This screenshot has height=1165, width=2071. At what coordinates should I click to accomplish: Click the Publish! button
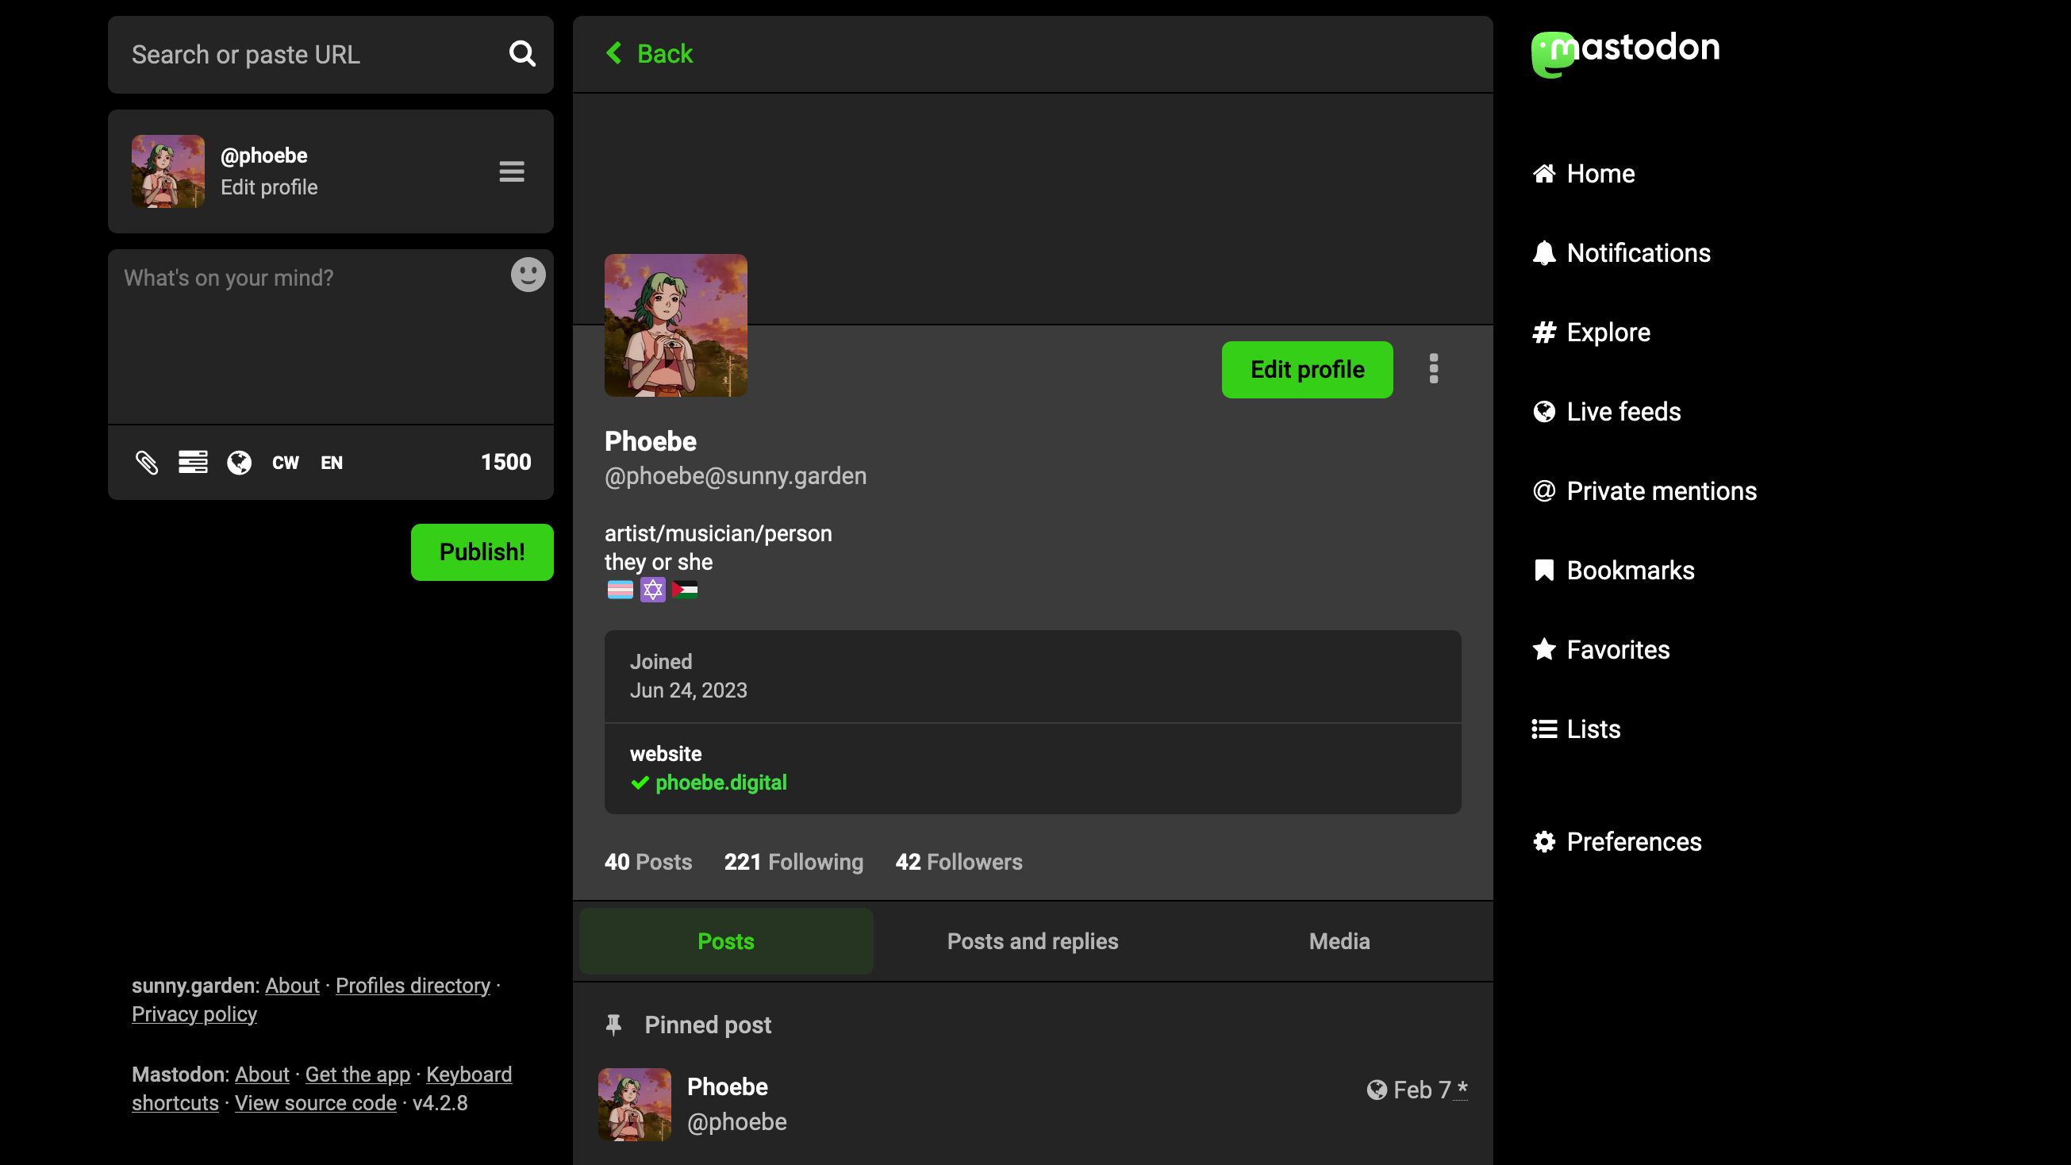tap(482, 552)
